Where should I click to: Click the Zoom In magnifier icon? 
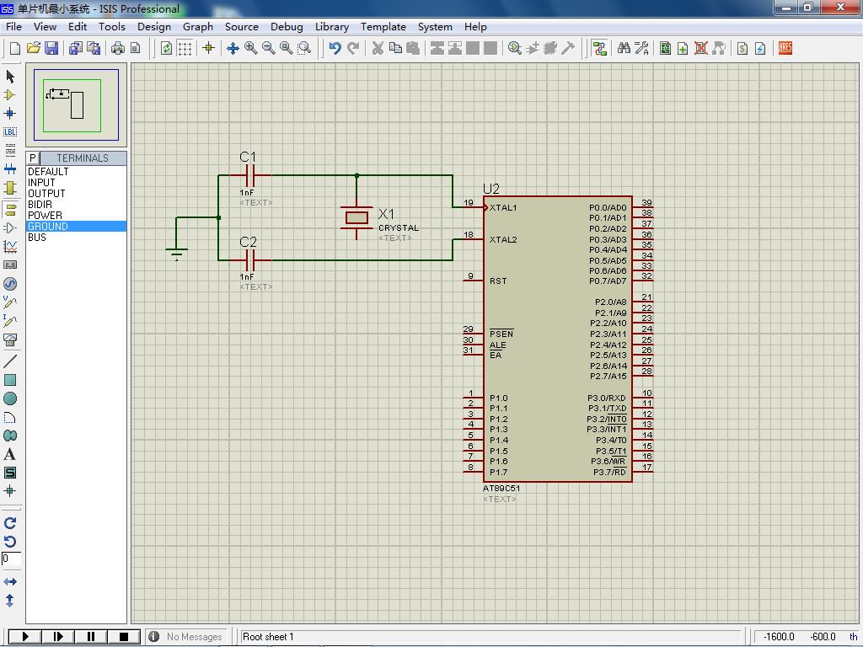251,49
